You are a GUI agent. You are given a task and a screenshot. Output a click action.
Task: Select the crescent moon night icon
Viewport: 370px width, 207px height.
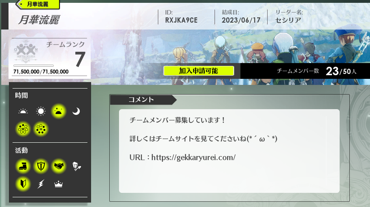[x=76, y=111]
